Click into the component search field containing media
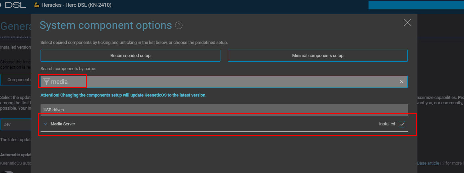The width and height of the screenshot is (464, 173). click(224, 82)
